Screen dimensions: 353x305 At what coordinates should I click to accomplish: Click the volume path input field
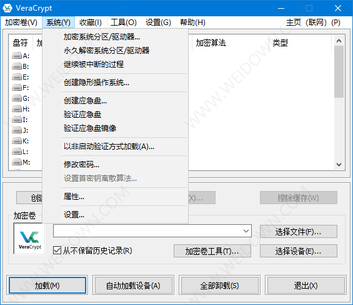click(x=147, y=230)
